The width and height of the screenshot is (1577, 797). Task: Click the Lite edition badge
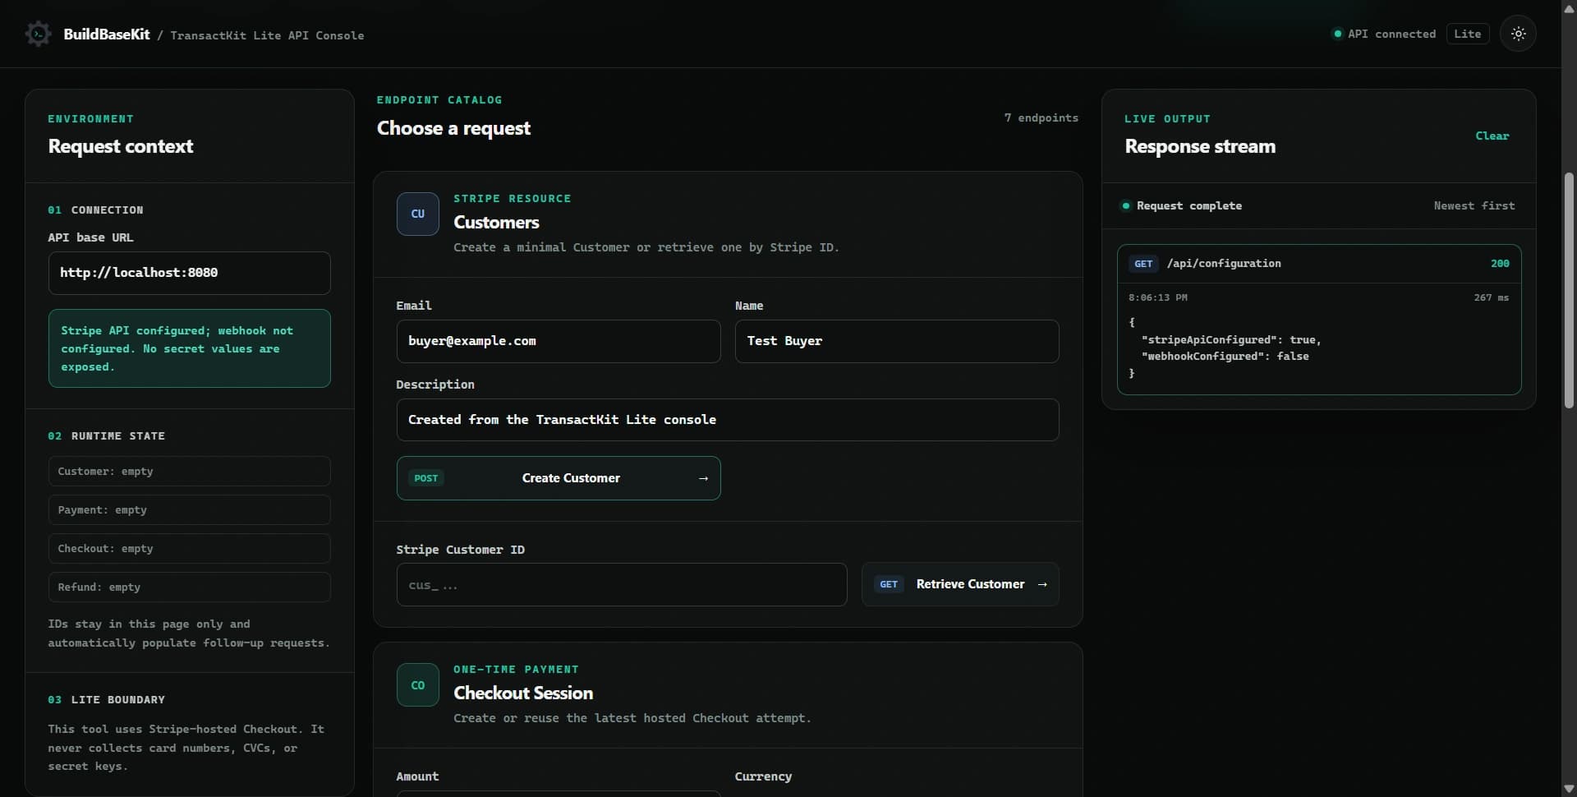coord(1467,34)
